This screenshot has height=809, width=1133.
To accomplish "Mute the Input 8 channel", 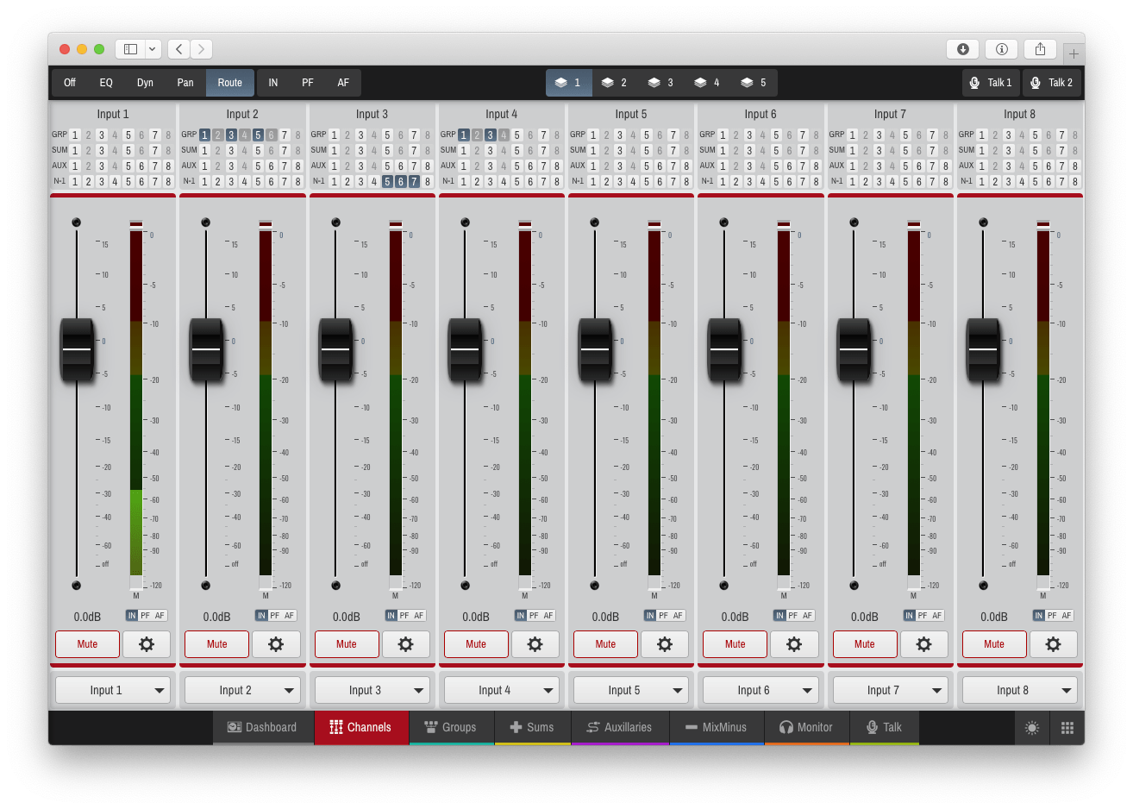I will pyautogui.click(x=994, y=644).
